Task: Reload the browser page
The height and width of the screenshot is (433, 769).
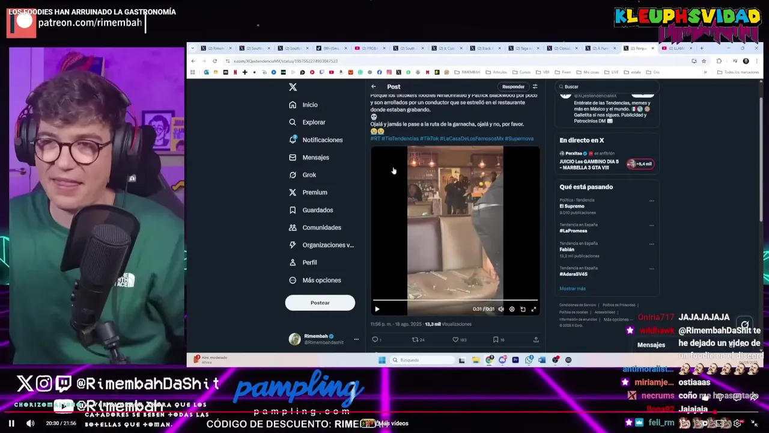Action: click(214, 61)
